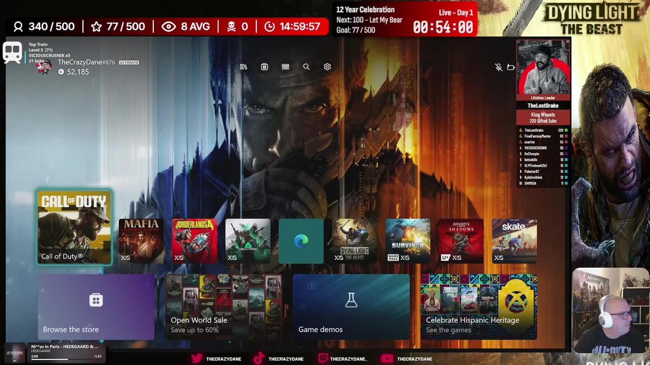Open My games & apps library icon

click(243, 67)
